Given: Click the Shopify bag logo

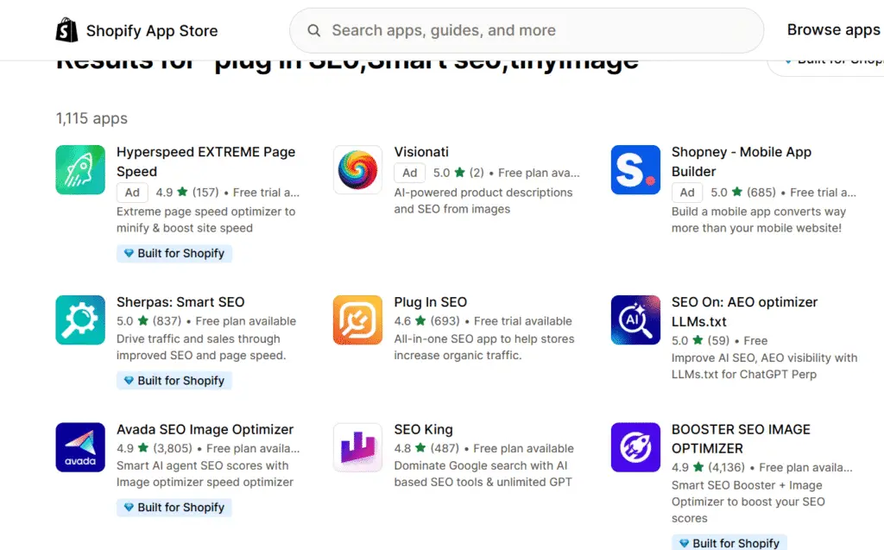Looking at the screenshot, I should 65,29.
